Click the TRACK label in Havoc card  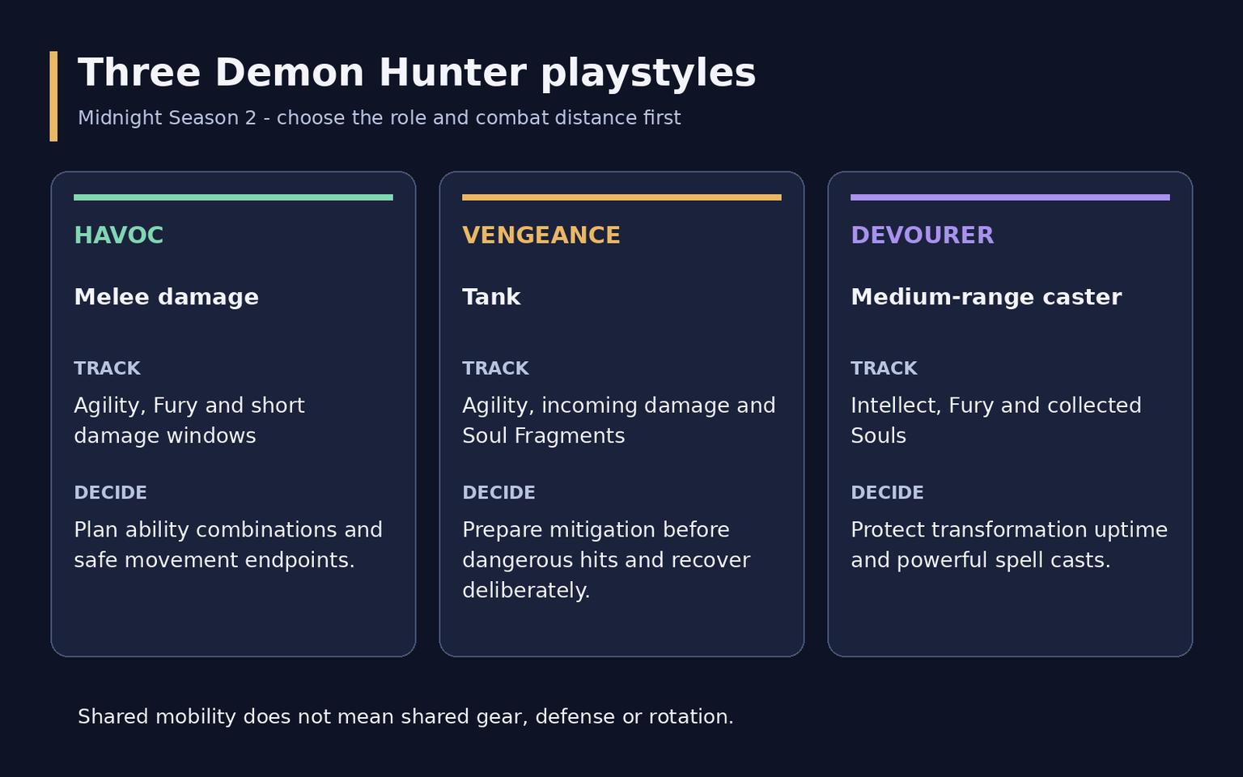tap(107, 368)
